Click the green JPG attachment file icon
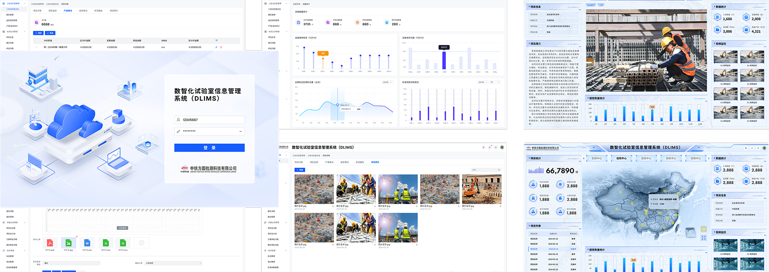Image resolution: width=769 pixels, height=272 pixels. pyautogui.click(x=68, y=243)
